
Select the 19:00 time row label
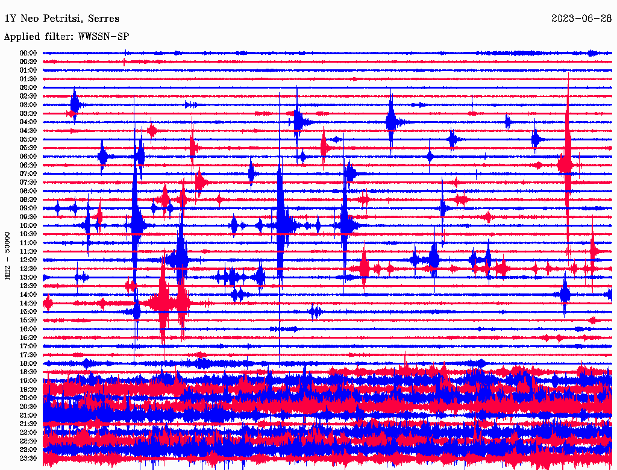(28, 381)
